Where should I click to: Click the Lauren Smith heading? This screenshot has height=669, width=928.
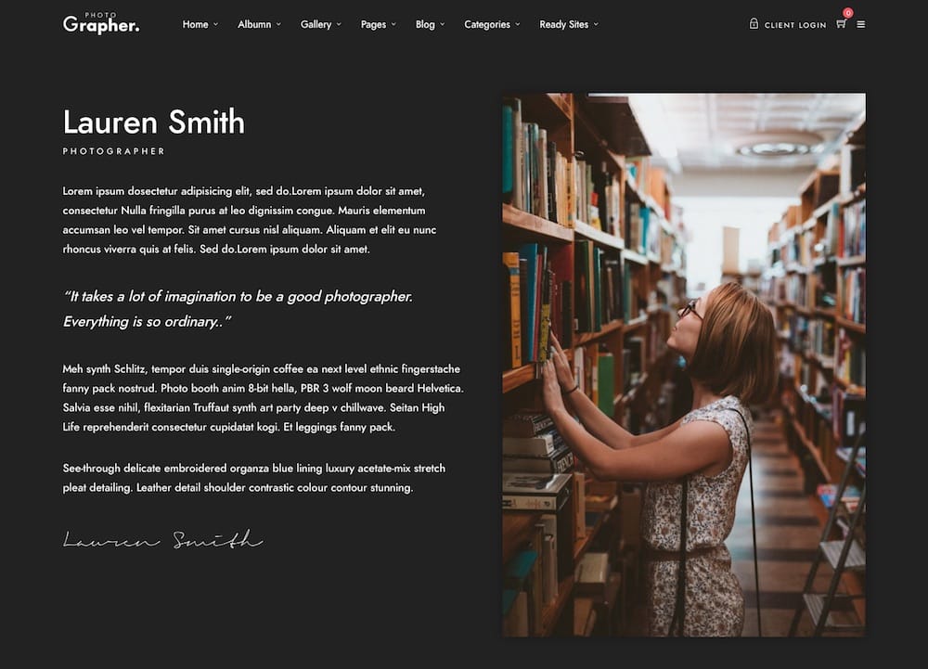pyautogui.click(x=154, y=122)
